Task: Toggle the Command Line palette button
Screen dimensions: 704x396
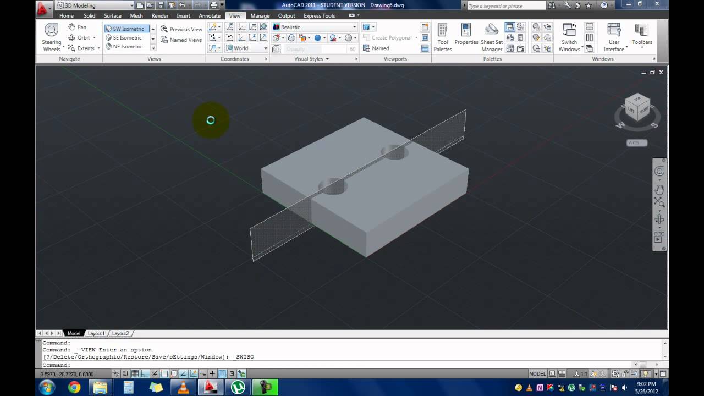Action: point(510,27)
